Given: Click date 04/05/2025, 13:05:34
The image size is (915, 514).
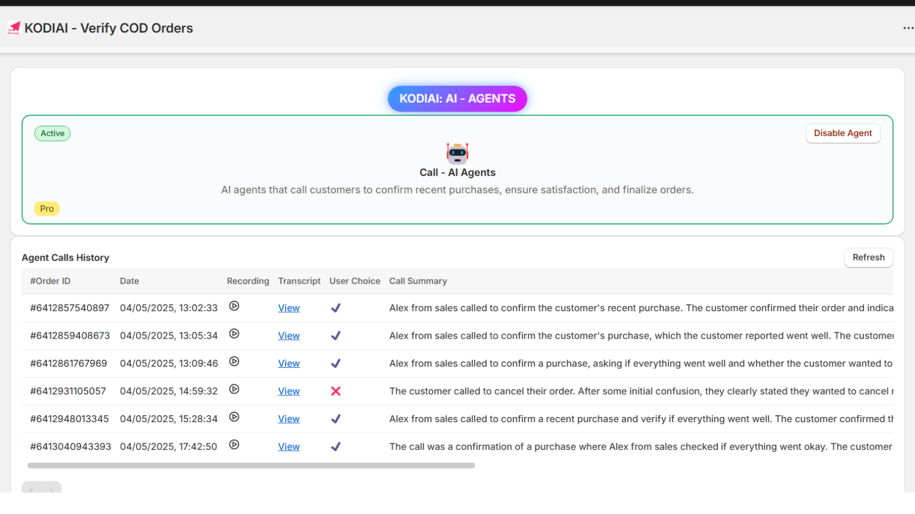Looking at the screenshot, I should coord(169,336).
